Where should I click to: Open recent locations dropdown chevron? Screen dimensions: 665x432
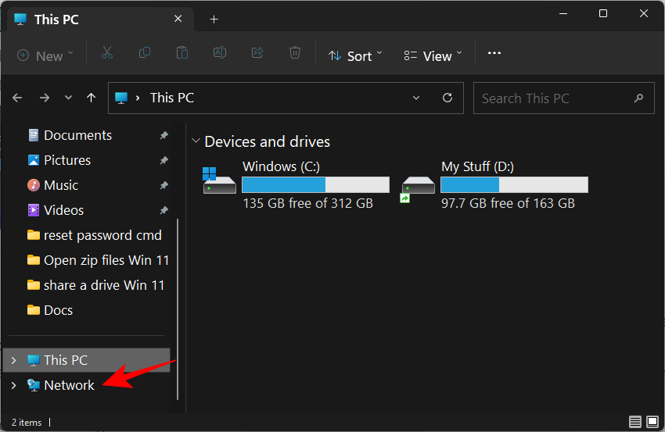tap(68, 98)
